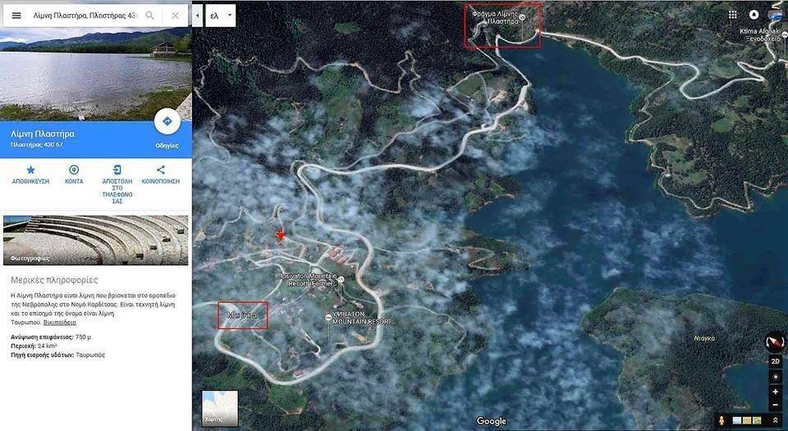788x431 pixels.
Task: Open the ελ language dropdown
Action: 220,16
